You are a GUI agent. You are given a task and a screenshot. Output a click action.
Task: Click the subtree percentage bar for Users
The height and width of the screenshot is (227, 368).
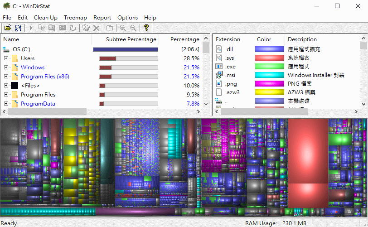(x=129, y=58)
